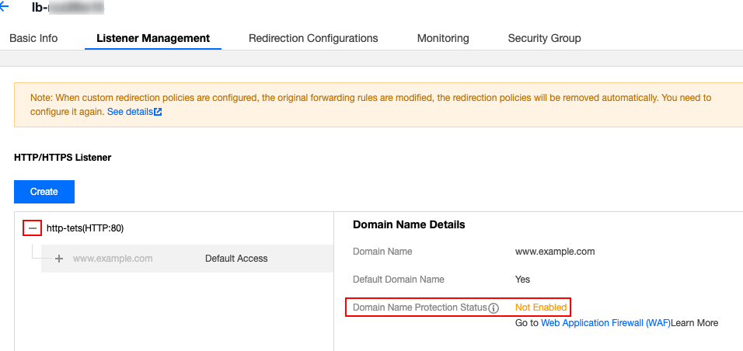Click the Learn More link
The width and height of the screenshot is (743, 351).
(695, 322)
